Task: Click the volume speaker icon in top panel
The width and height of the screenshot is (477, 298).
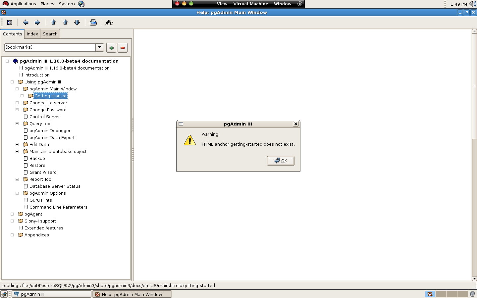Action: point(473,4)
